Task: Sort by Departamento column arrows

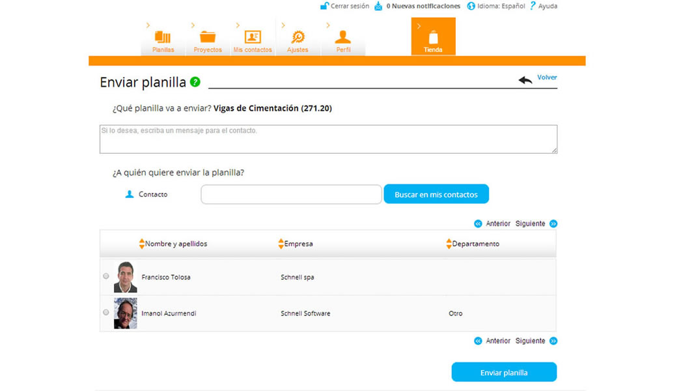Action: (x=449, y=244)
